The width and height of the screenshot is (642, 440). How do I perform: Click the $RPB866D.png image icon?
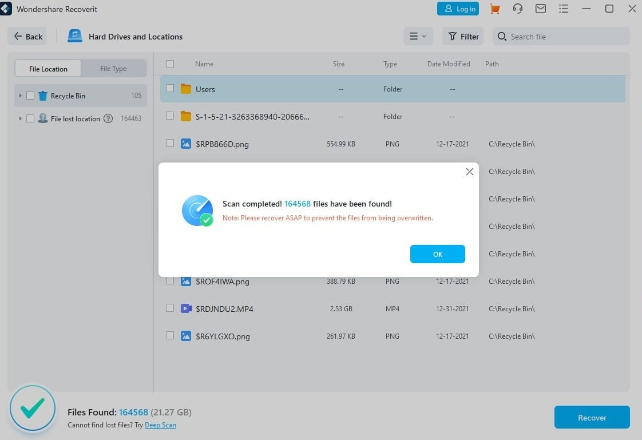pos(186,144)
